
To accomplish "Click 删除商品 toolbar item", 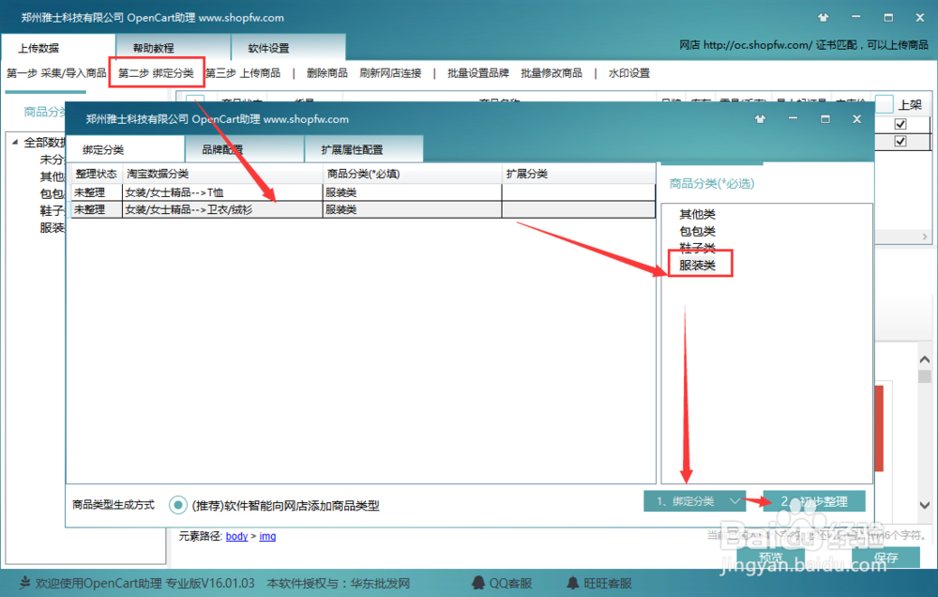I will (327, 73).
